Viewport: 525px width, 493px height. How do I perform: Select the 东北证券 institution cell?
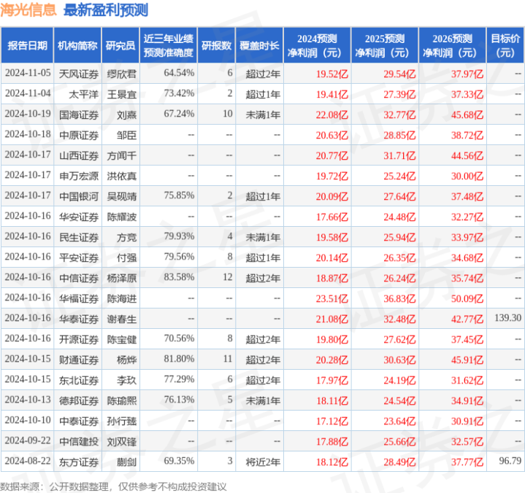79,380
